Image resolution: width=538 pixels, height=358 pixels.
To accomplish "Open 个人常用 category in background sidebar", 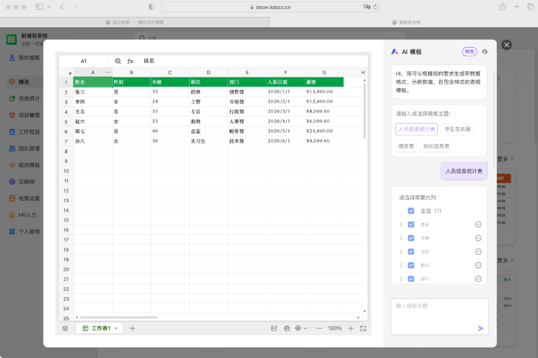I will 24,232.
